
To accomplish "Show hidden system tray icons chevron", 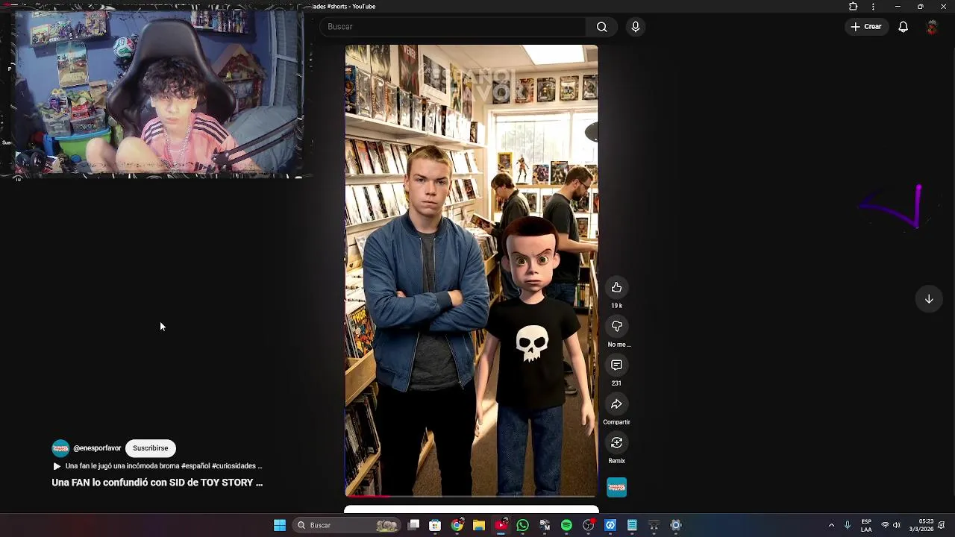I will click(x=831, y=525).
